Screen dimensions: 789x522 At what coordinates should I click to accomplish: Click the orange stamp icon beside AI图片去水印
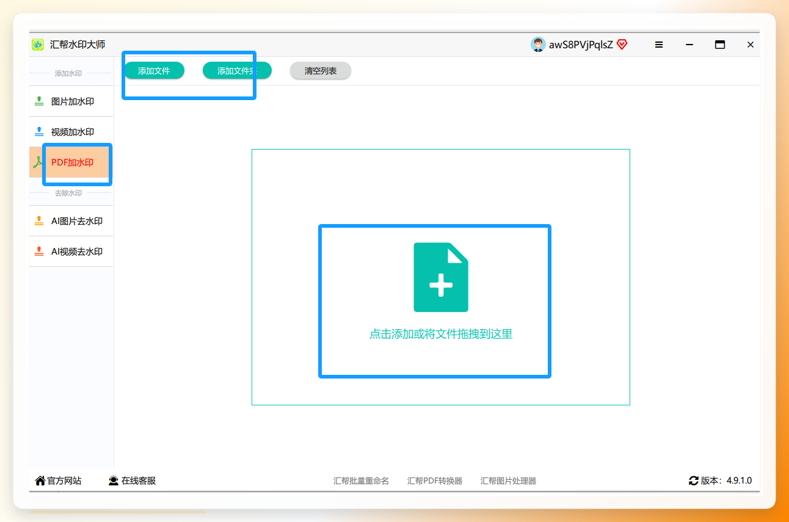tap(39, 221)
